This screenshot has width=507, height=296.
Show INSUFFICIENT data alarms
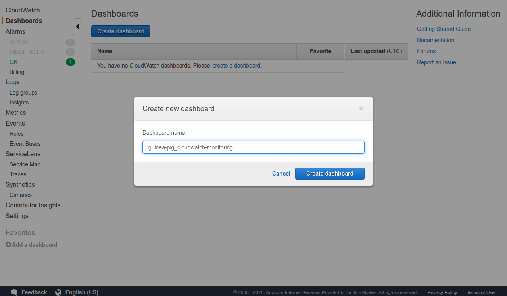[x=29, y=52]
